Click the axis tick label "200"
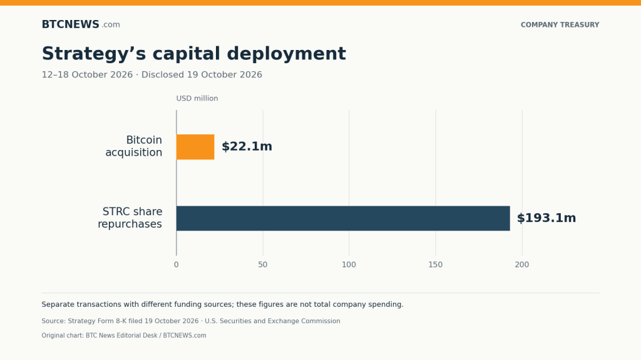 [522, 264]
